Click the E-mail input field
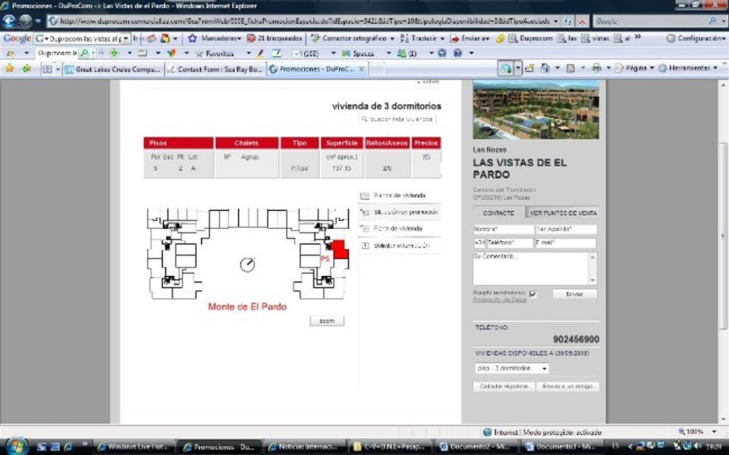The image size is (729, 455). tap(566, 242)
